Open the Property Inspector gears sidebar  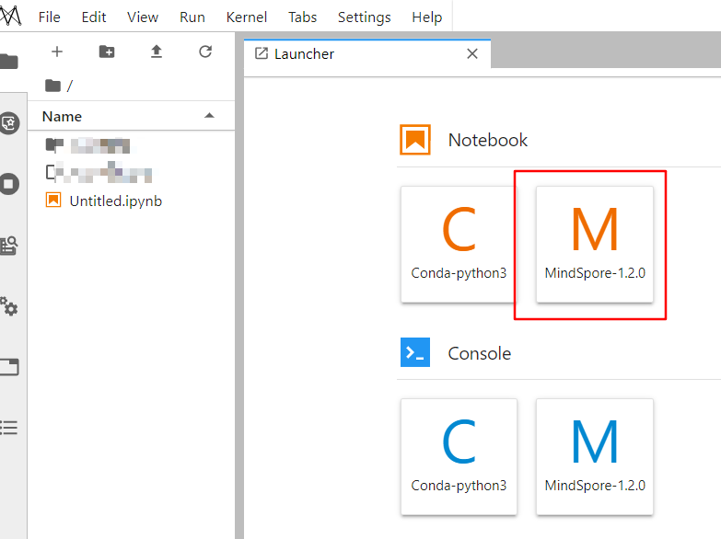click(x=9, y=306)
